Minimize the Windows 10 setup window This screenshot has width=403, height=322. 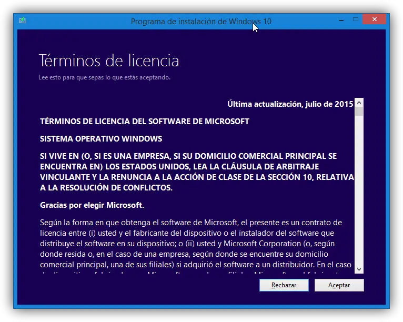pyautogui.click(x=341, y=20)
